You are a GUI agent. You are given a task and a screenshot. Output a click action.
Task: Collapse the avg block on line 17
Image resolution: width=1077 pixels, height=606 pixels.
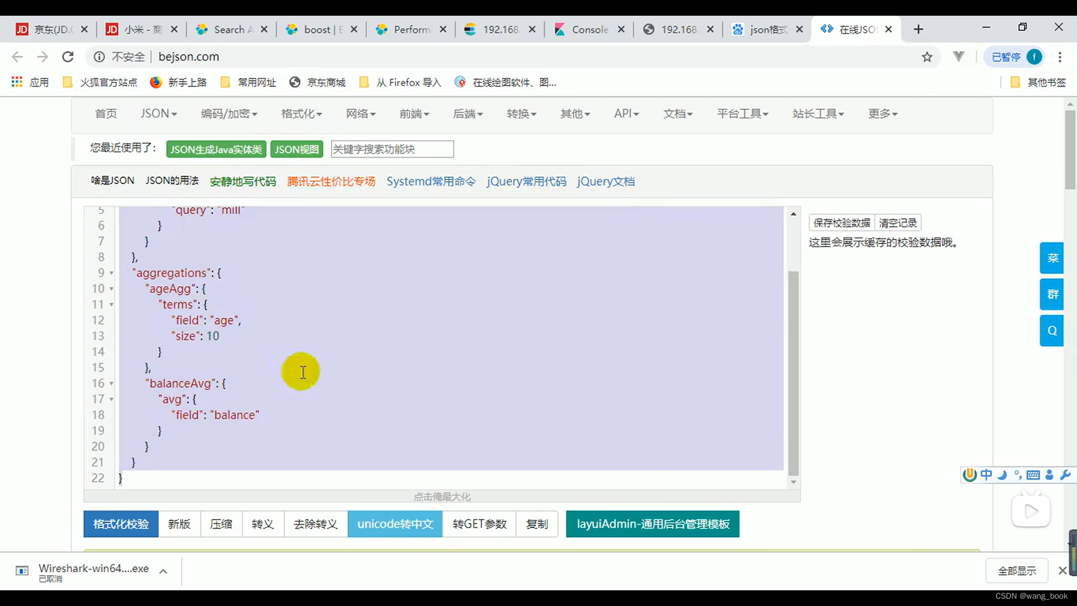(112, 400)
